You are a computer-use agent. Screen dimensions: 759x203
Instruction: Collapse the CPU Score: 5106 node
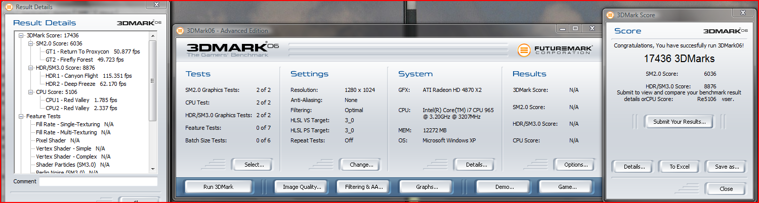coord(30,92)
